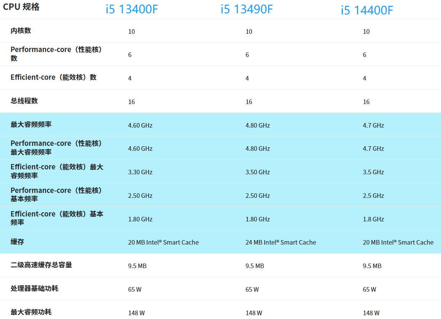Click 9.5 MB L2 cache for 13490F
The image size is (441, 319).
coord(255,266)
